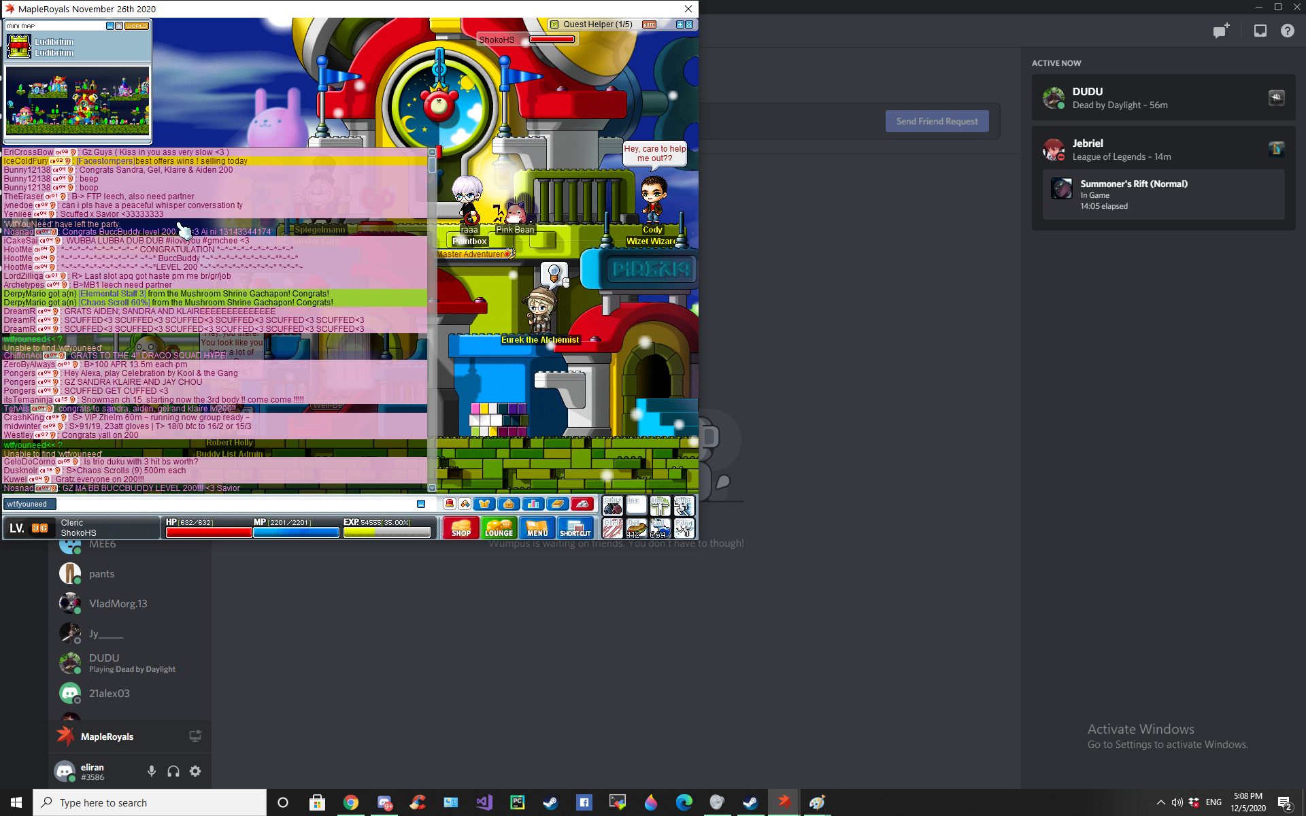
Task: Open the Cash Shop button
Action: 461,528
